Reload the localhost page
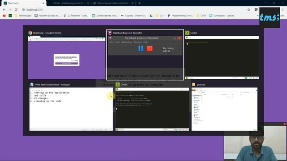This screenshot has height=161, width=287. [x=16, y=10]
